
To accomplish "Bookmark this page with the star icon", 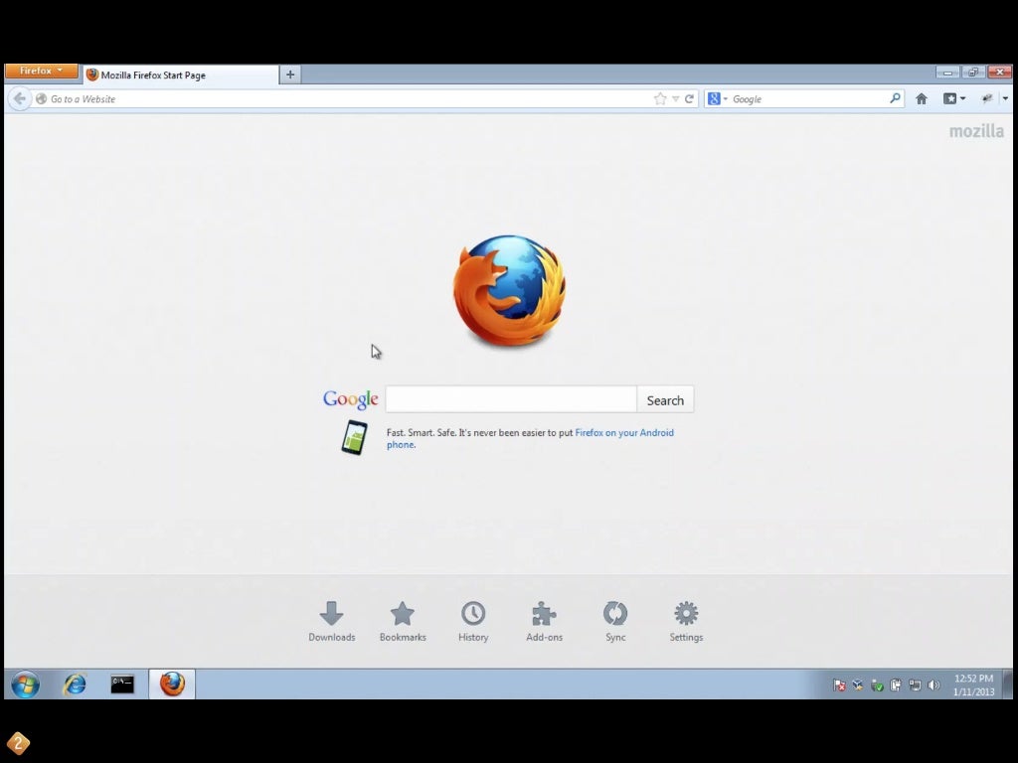I will [660, 98].
